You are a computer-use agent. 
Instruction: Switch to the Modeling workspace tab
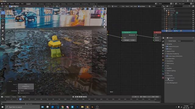pyautogui.click(x=34, y=4)
